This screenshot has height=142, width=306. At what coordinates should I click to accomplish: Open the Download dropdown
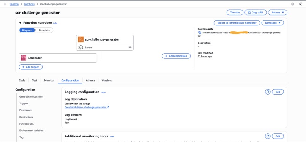273,23
